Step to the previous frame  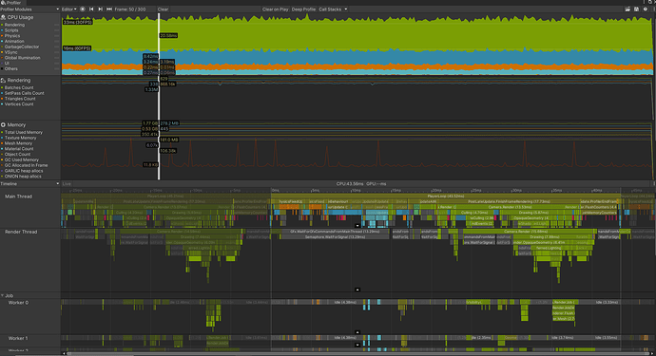point(91,9)
